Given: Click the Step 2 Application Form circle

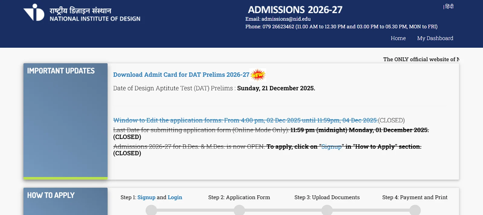Looking at the screenshot, I should pyautogui.click(x=239, y=210).
